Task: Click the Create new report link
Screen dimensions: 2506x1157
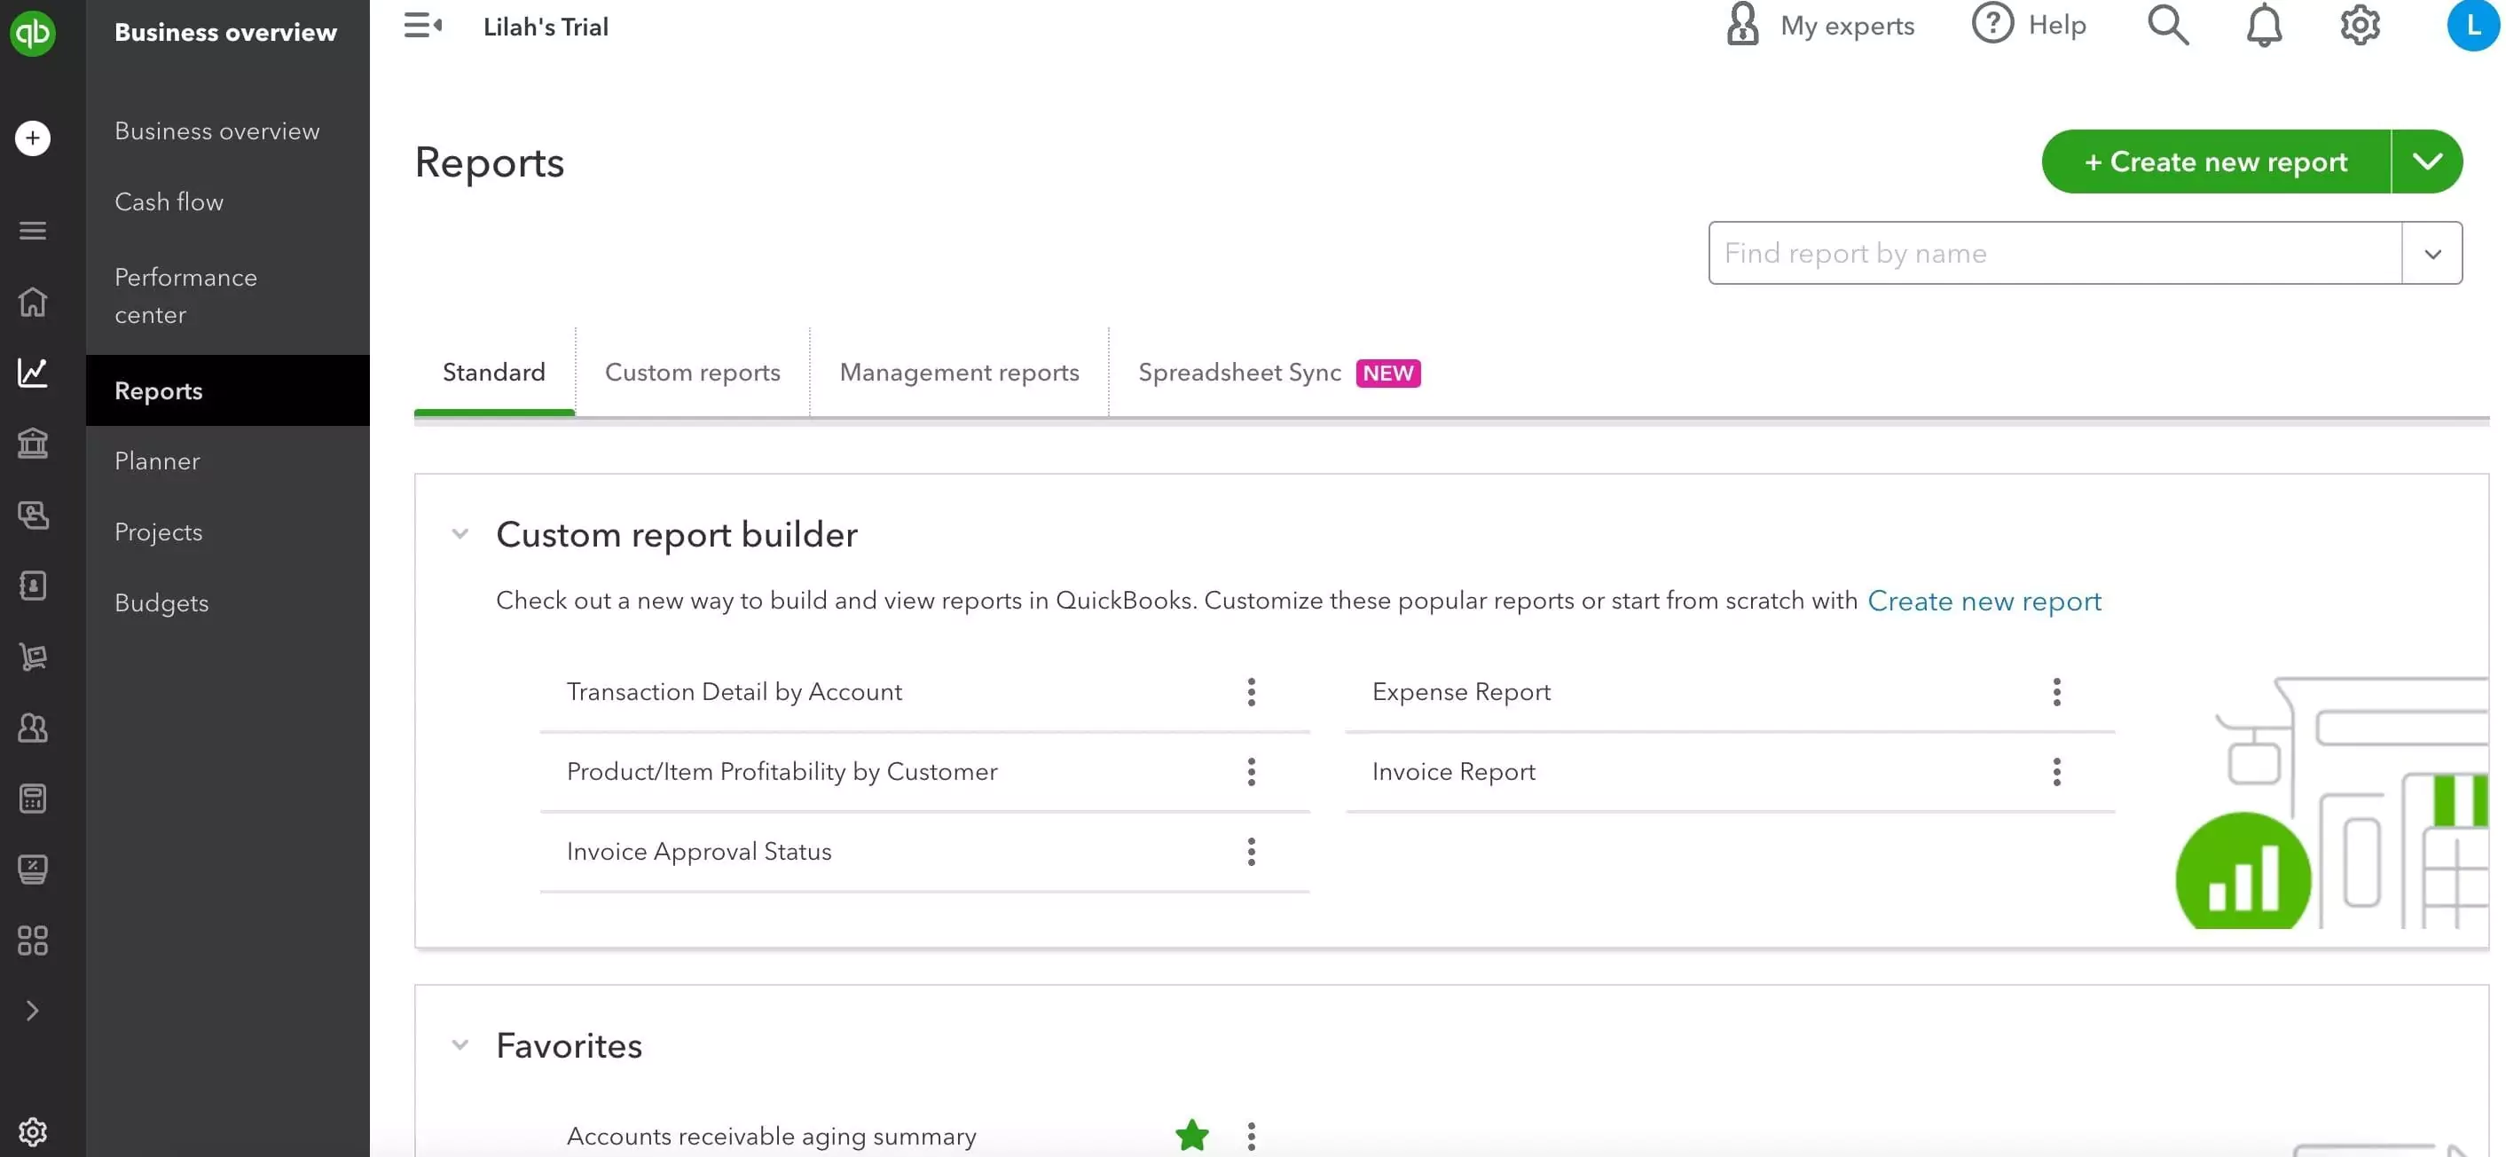Action: (1984, 601)
